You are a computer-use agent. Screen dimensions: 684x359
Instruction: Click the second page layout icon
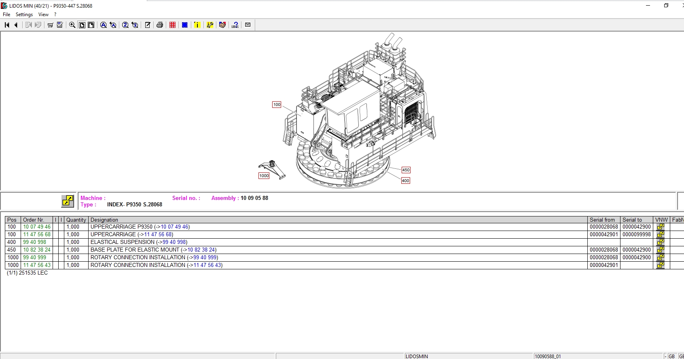91,25
